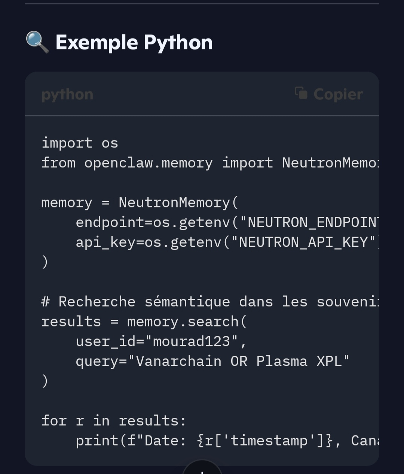The image size is (404, 474).
Task: Click the 'results = memory.search(' line
Action: [x=144, y=322]
